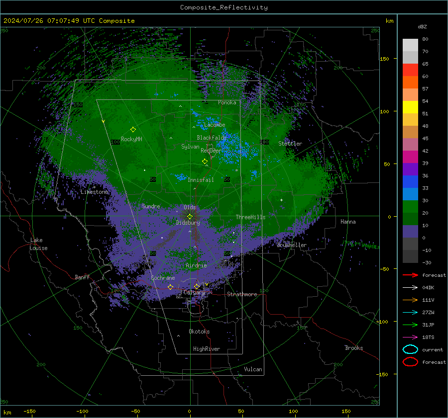
Task: Click the Stettler city label
Action: point(290,144)
